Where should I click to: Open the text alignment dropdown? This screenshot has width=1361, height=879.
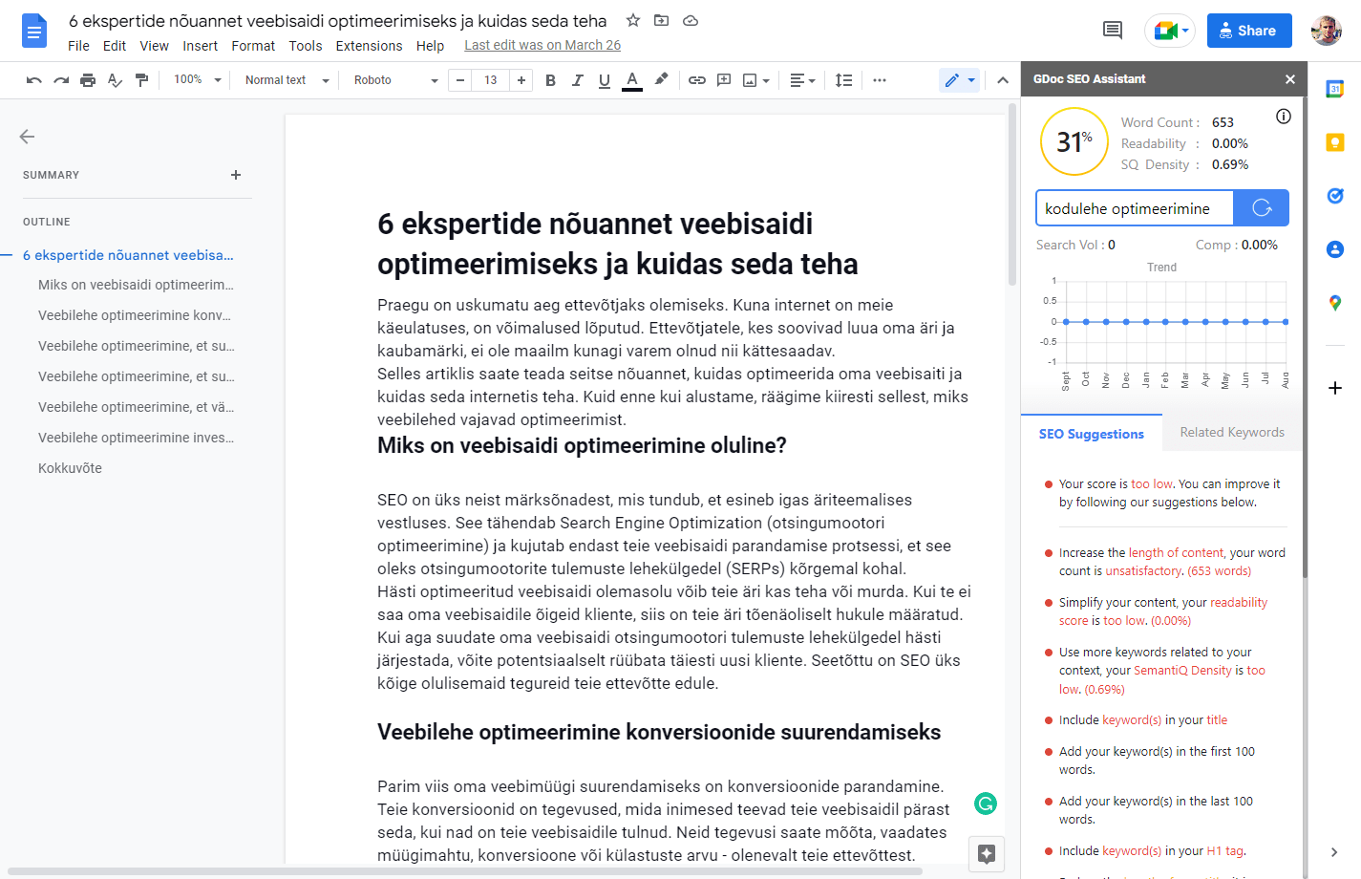(802, 80)
